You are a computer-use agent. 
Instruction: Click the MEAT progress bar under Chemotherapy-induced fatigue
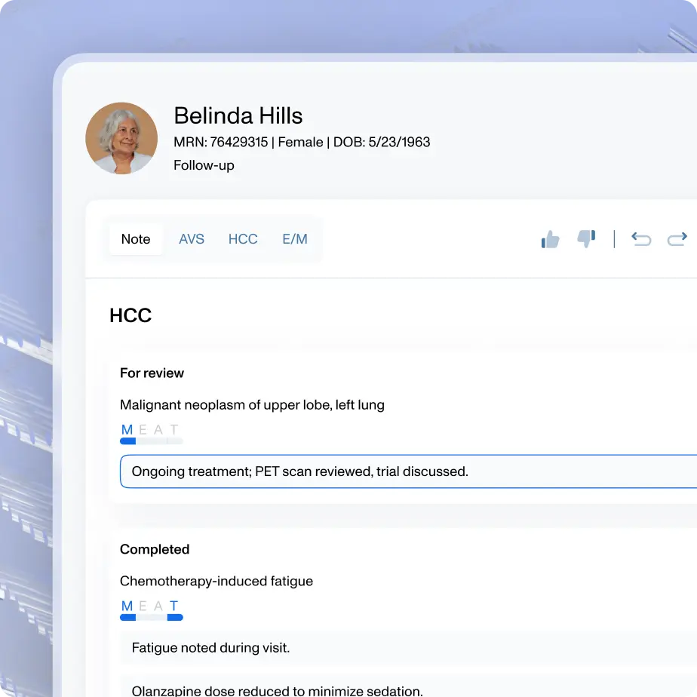tap(152, 618)
